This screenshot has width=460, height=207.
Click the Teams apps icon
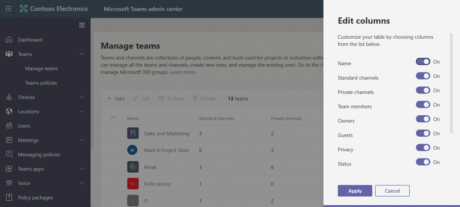pyautogui.click(x=9, y=169)
